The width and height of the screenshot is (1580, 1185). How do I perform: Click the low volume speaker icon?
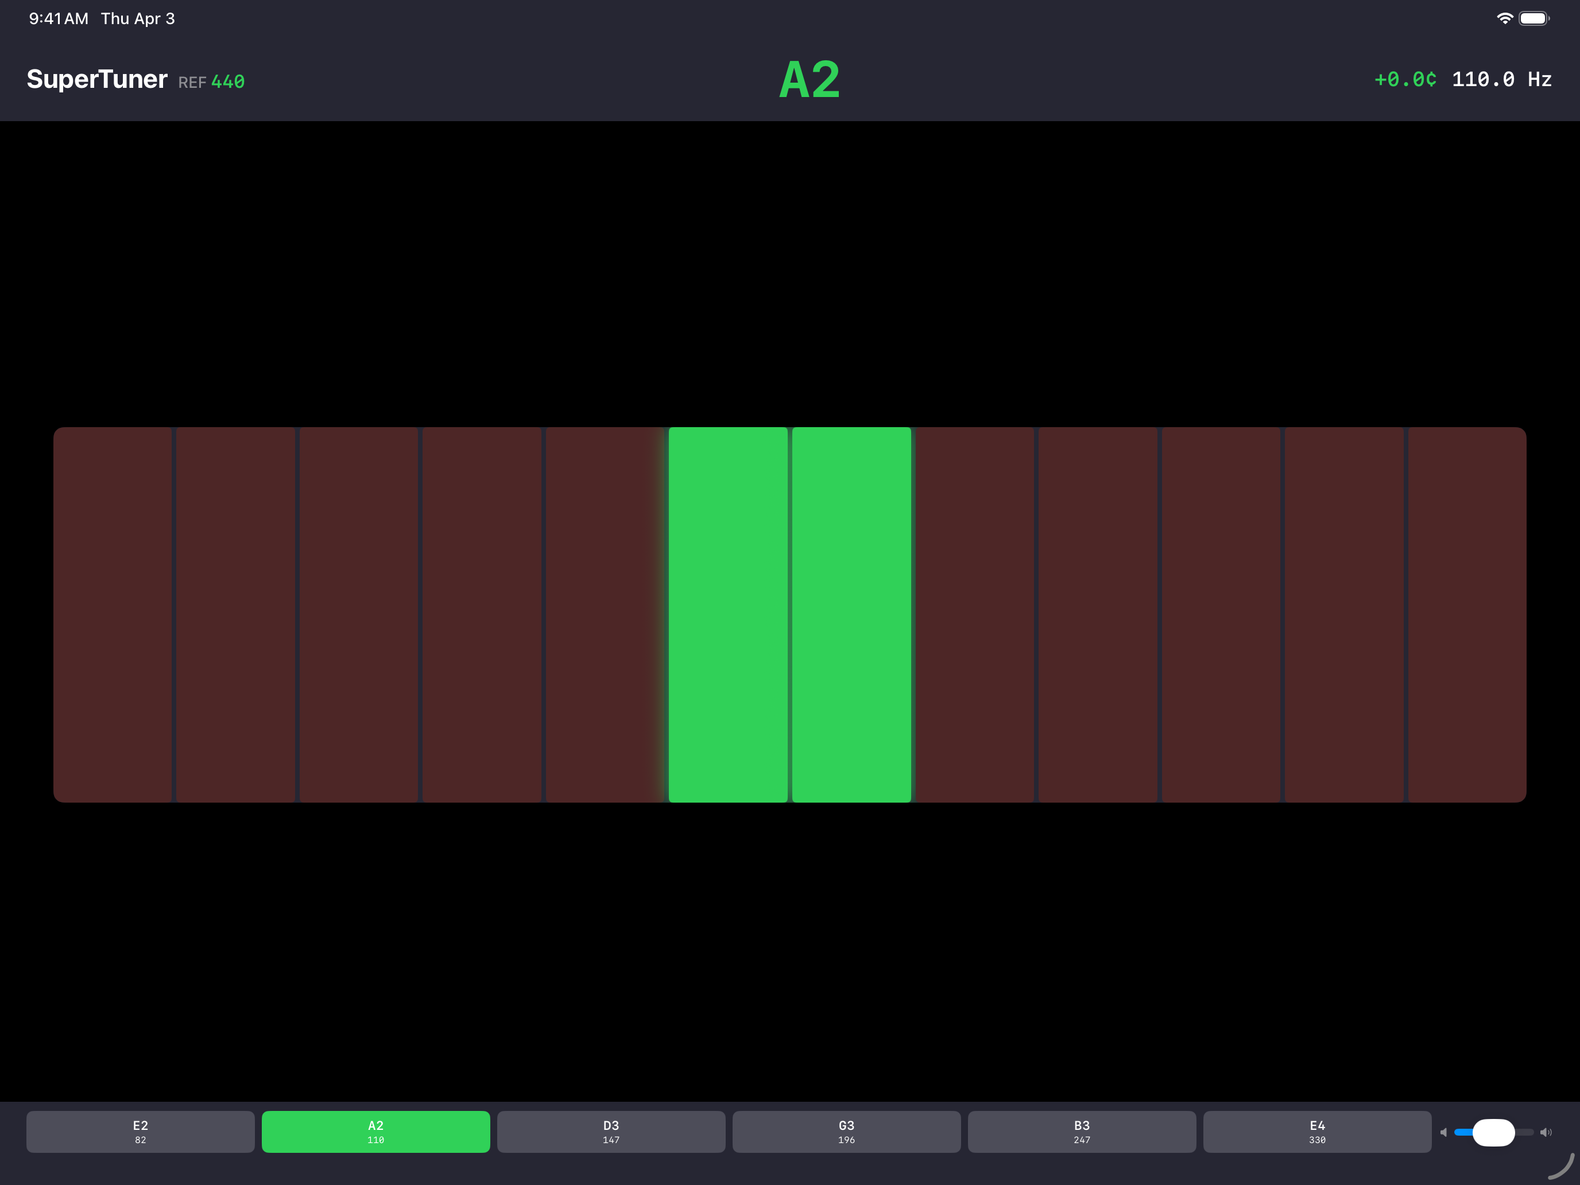[1443, 1132]
